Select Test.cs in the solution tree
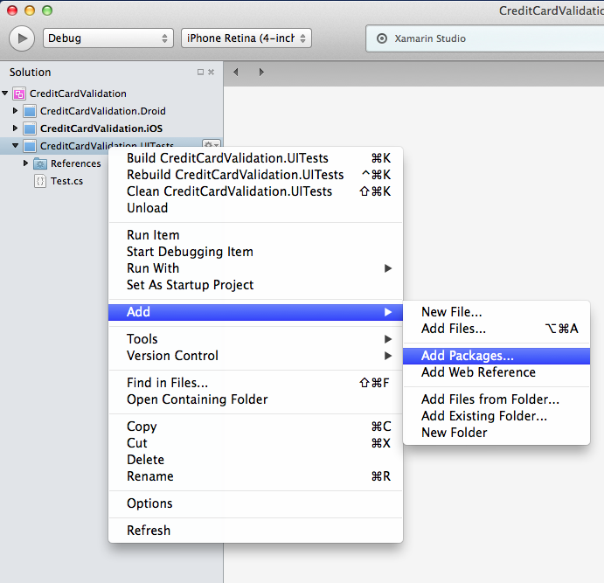604x583 pixels. [66, 181]
